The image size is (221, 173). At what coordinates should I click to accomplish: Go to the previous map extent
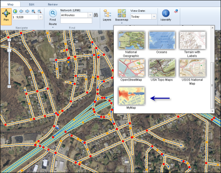tap(21, 11)
